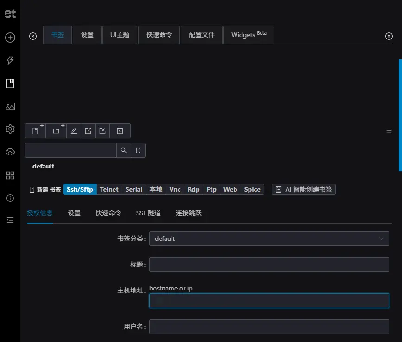Open cloud sync icon in sidebar

10,152
